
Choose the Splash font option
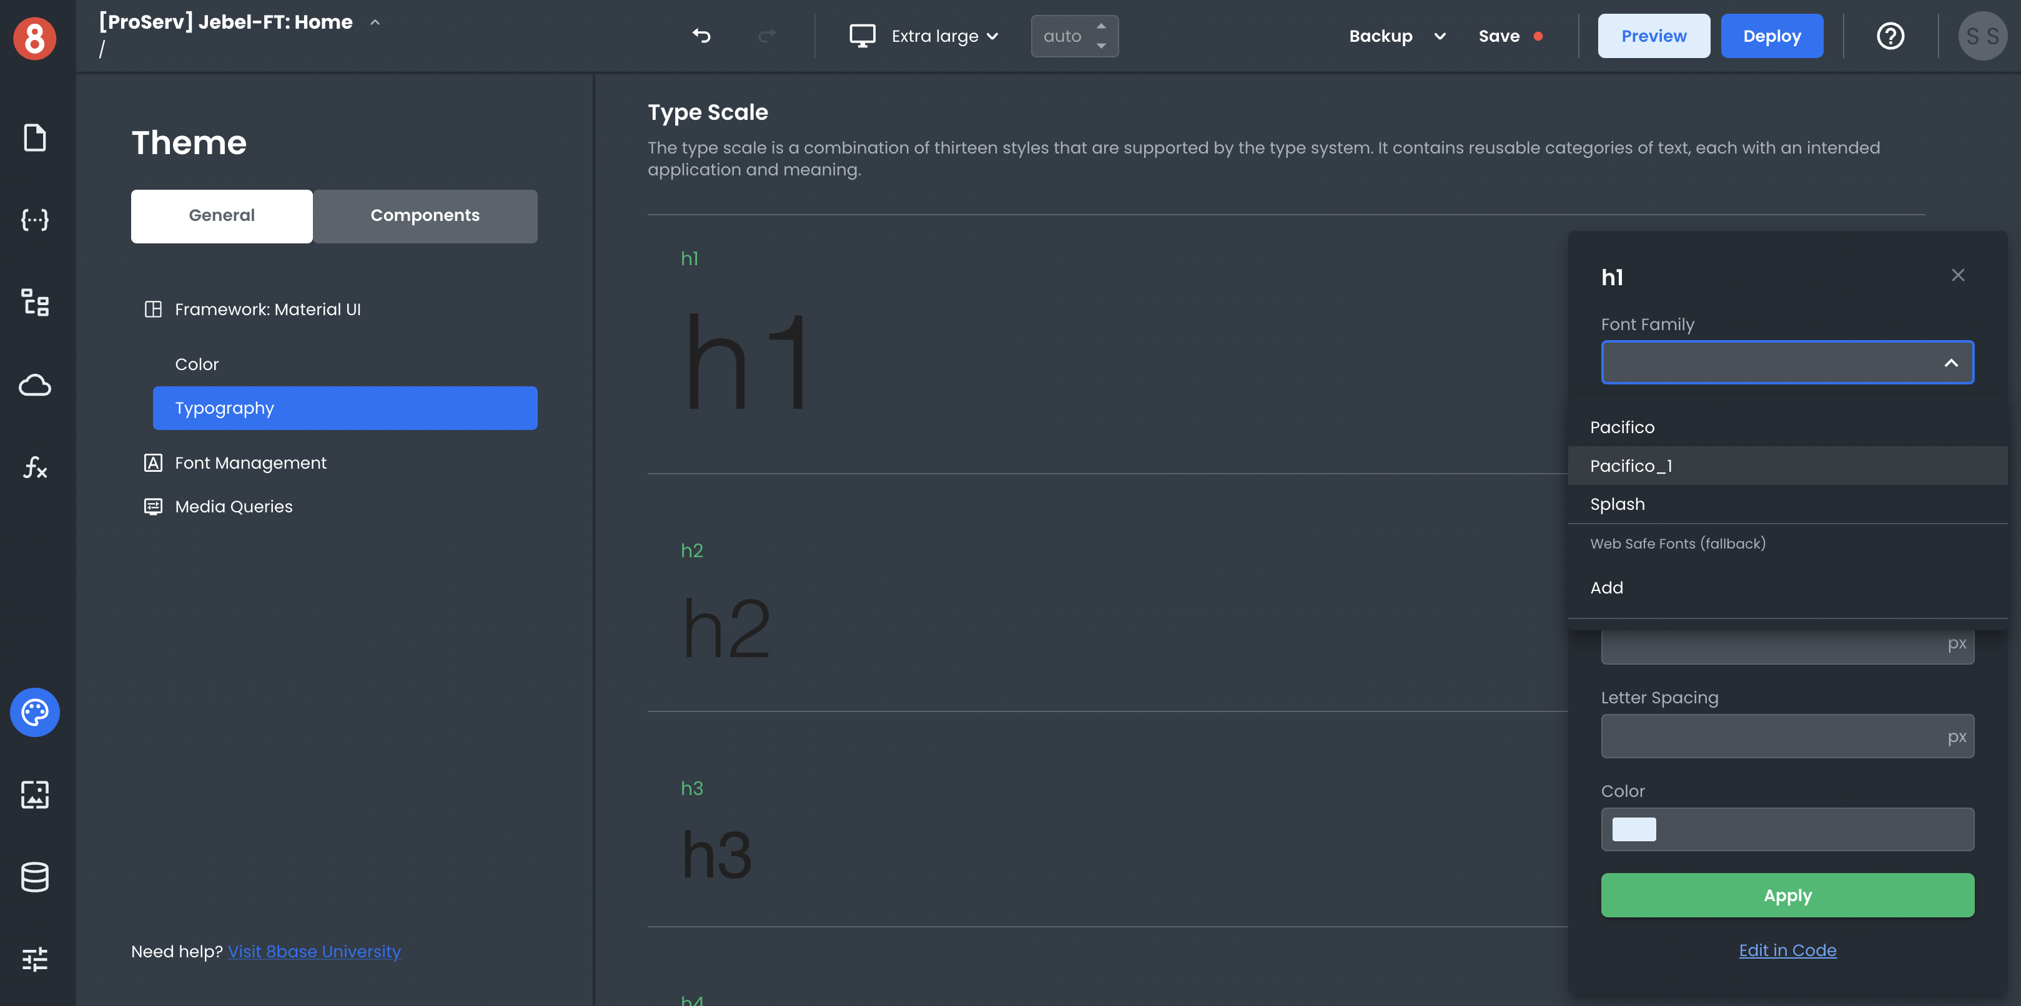coord(1617,504)
